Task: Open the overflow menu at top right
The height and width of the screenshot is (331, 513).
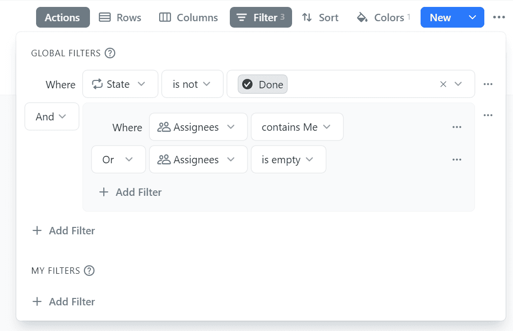Action: point(499,17)
